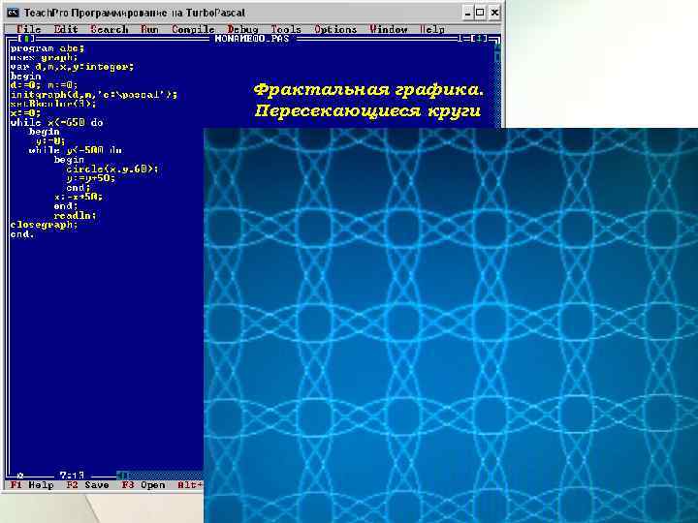Click the NONAME00.PAS window title
This screenshot has height=523, width=698.
pyautogui.click(x=252, y=39)
